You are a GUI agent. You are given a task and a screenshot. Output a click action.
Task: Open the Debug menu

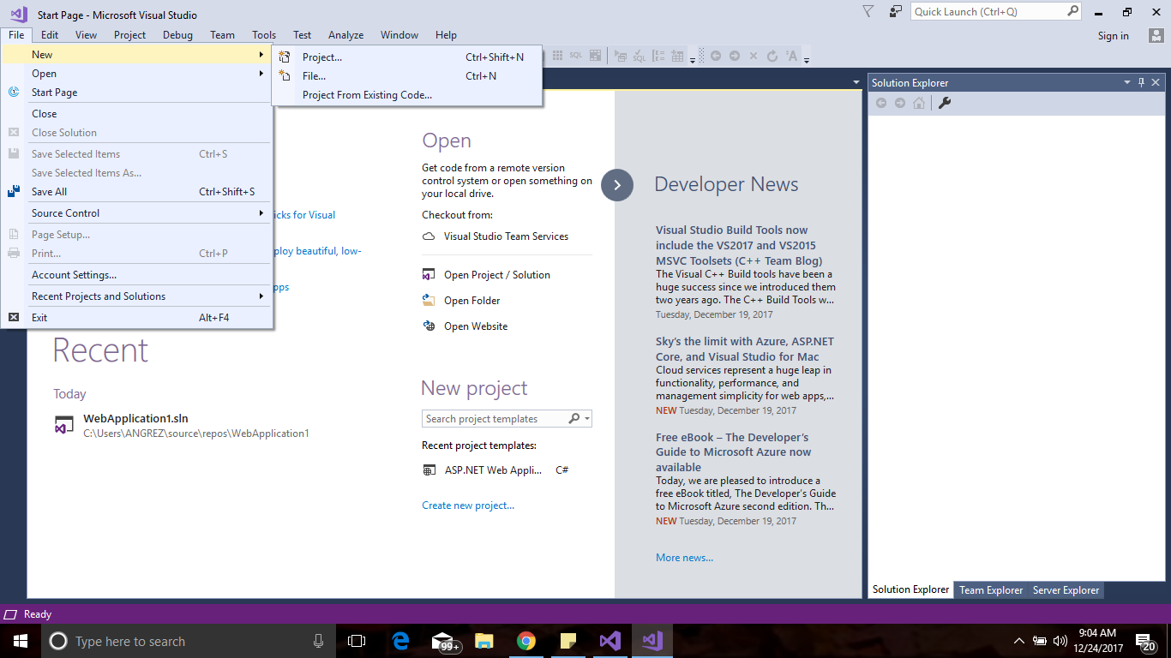(177, 35)
